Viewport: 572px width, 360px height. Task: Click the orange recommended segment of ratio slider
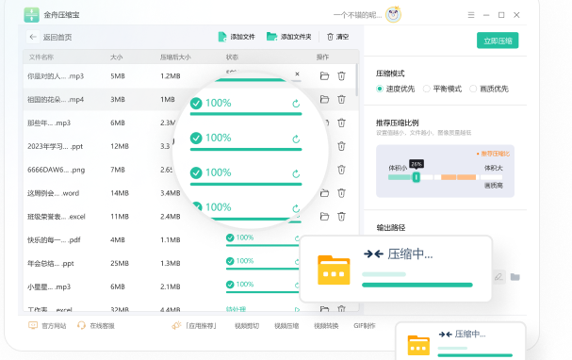pyautogui.click(x=459, y=177)
